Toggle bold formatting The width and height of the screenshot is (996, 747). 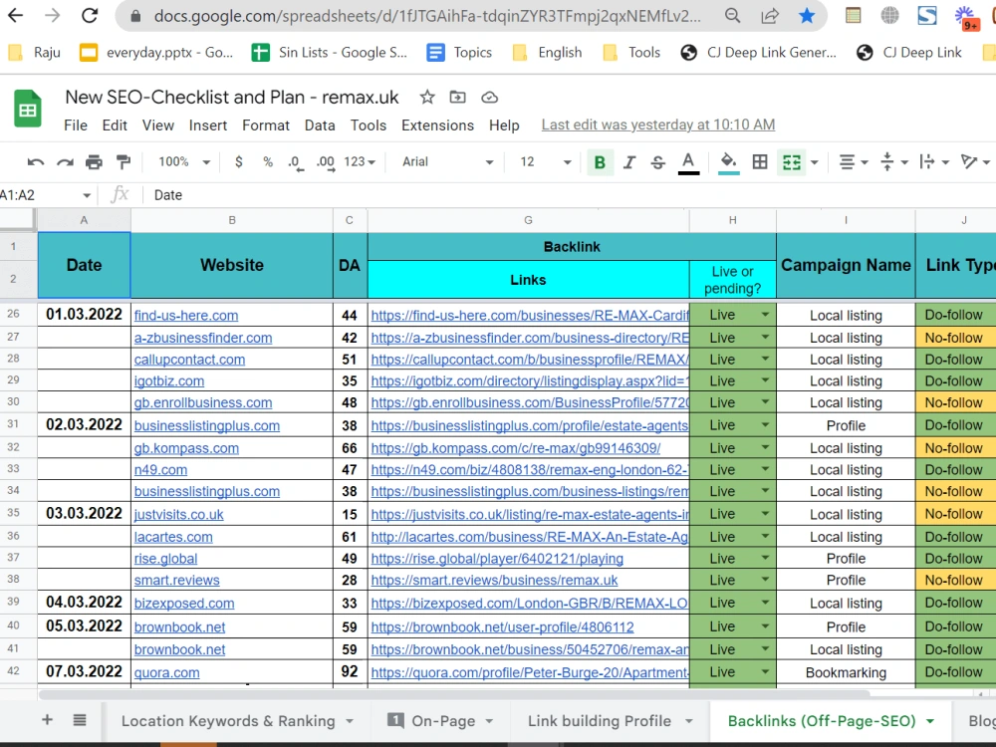(x=600, y=162)
